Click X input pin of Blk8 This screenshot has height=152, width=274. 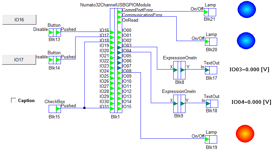click(175, 70)
